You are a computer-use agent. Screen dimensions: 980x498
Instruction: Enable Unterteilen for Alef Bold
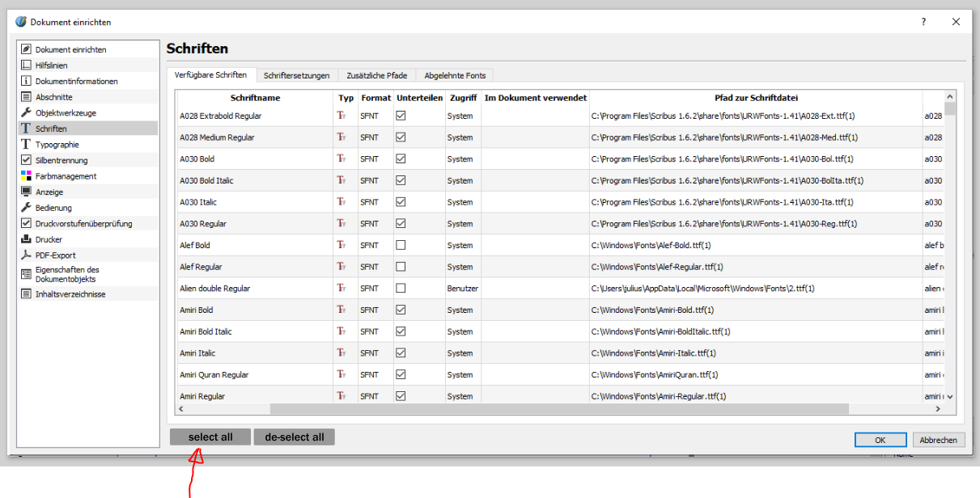point(401,245)
